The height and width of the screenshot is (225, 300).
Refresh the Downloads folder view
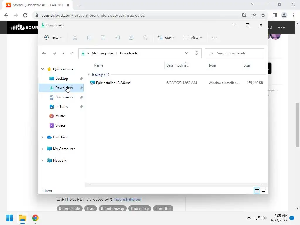(196, 53)
